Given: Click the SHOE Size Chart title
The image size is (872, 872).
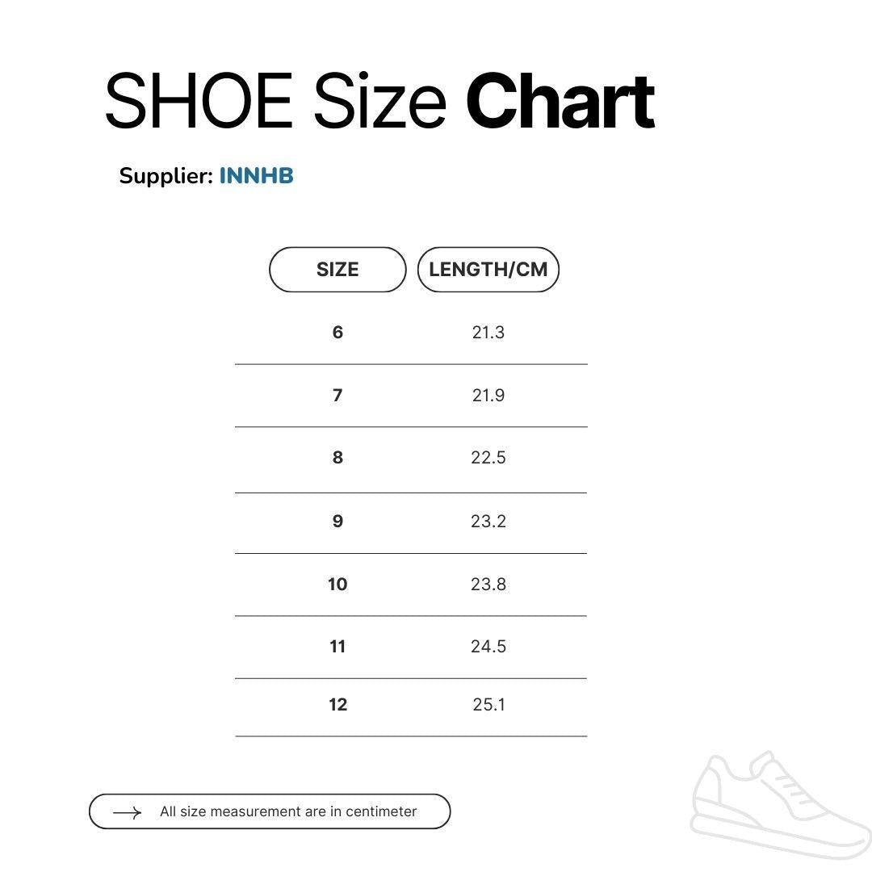Looking at the screenshot, I should tap(379, 102).
